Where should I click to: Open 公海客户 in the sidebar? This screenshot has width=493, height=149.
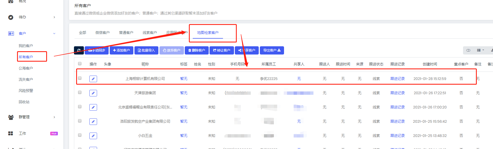26,68
